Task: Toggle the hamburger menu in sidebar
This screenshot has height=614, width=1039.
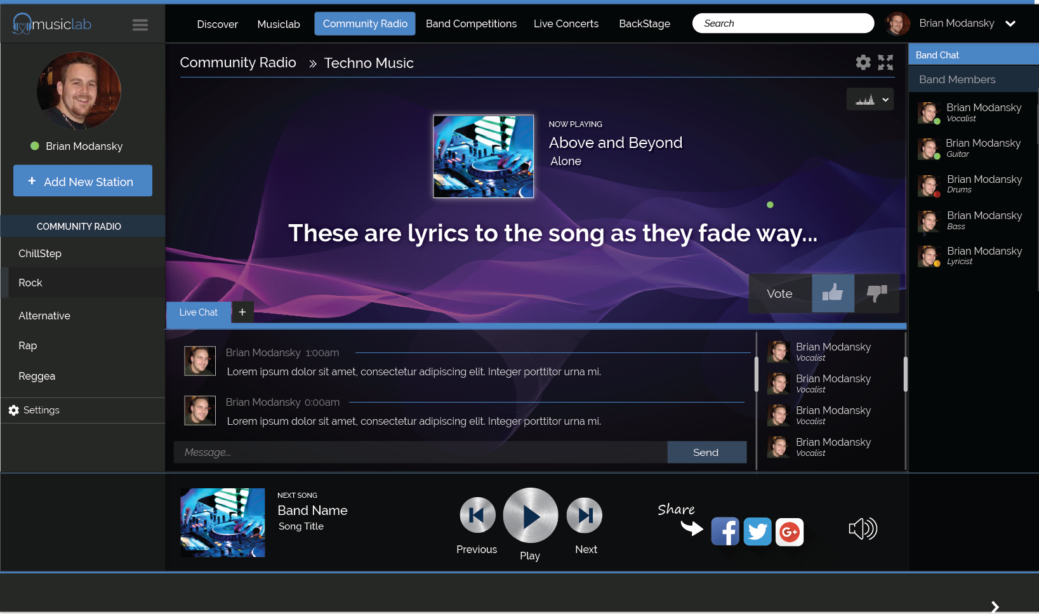Action: [x=140, y=25]
